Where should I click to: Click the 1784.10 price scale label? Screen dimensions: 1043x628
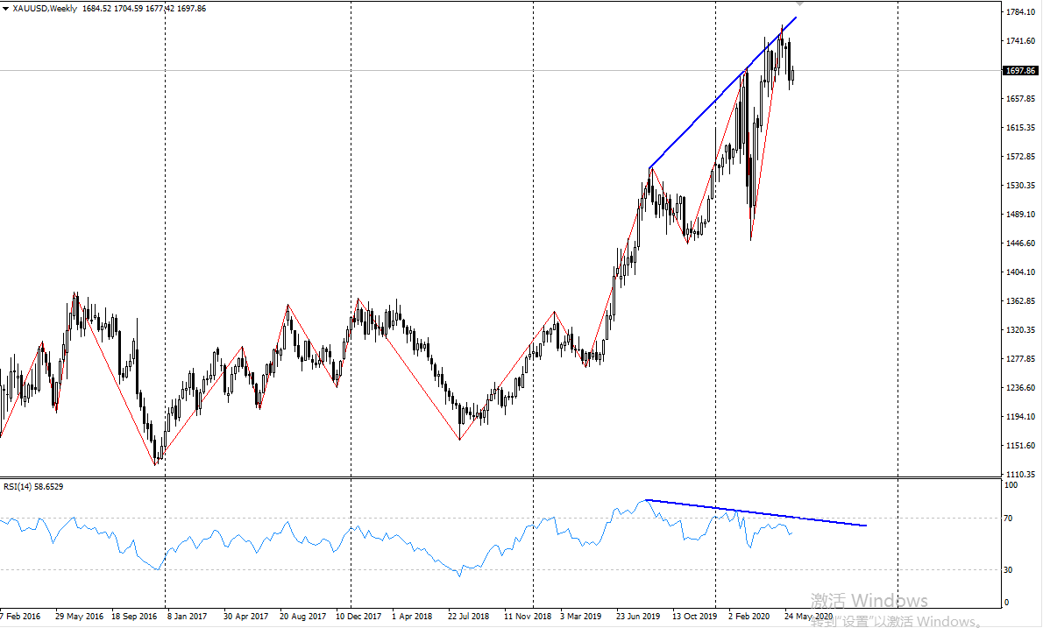point(1021,12)
